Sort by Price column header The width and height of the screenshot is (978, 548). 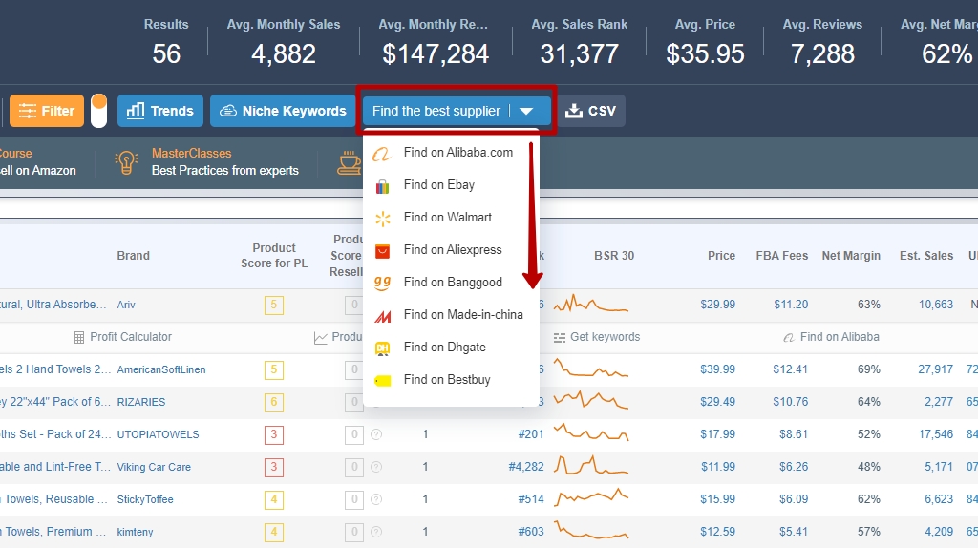pos(722,256)
